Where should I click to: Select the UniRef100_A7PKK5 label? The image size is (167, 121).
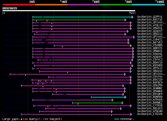[150, 100]
